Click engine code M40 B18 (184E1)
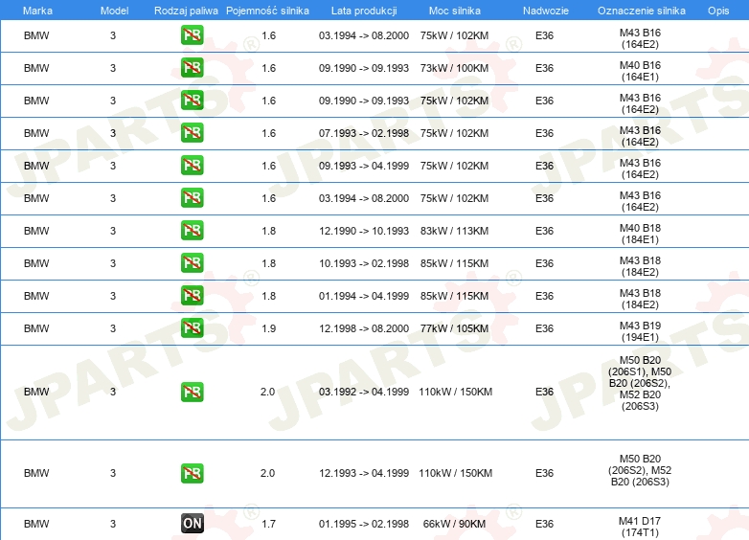 coord(640,234)
